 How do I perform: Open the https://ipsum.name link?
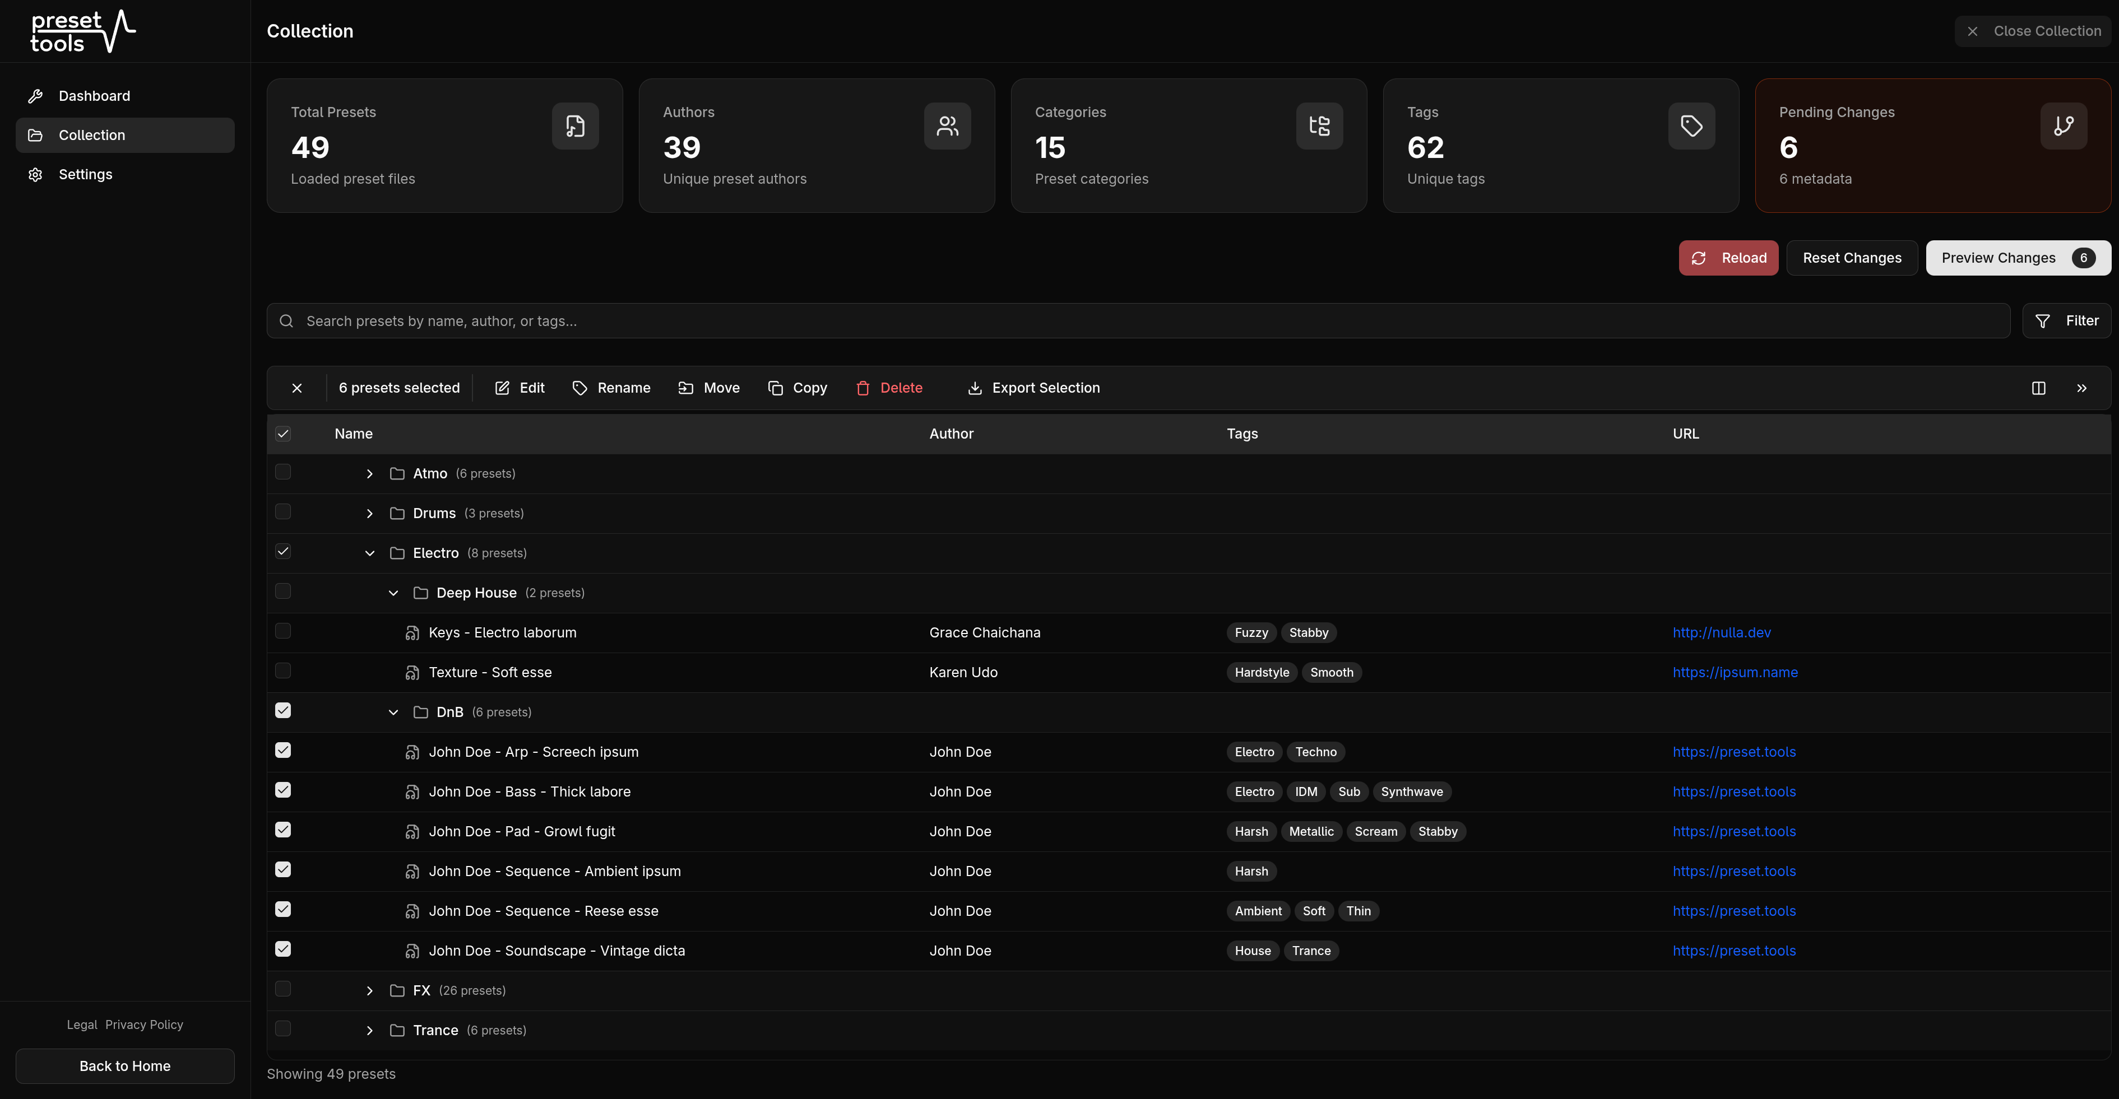pyautogui.click(x=1735, y=672)
